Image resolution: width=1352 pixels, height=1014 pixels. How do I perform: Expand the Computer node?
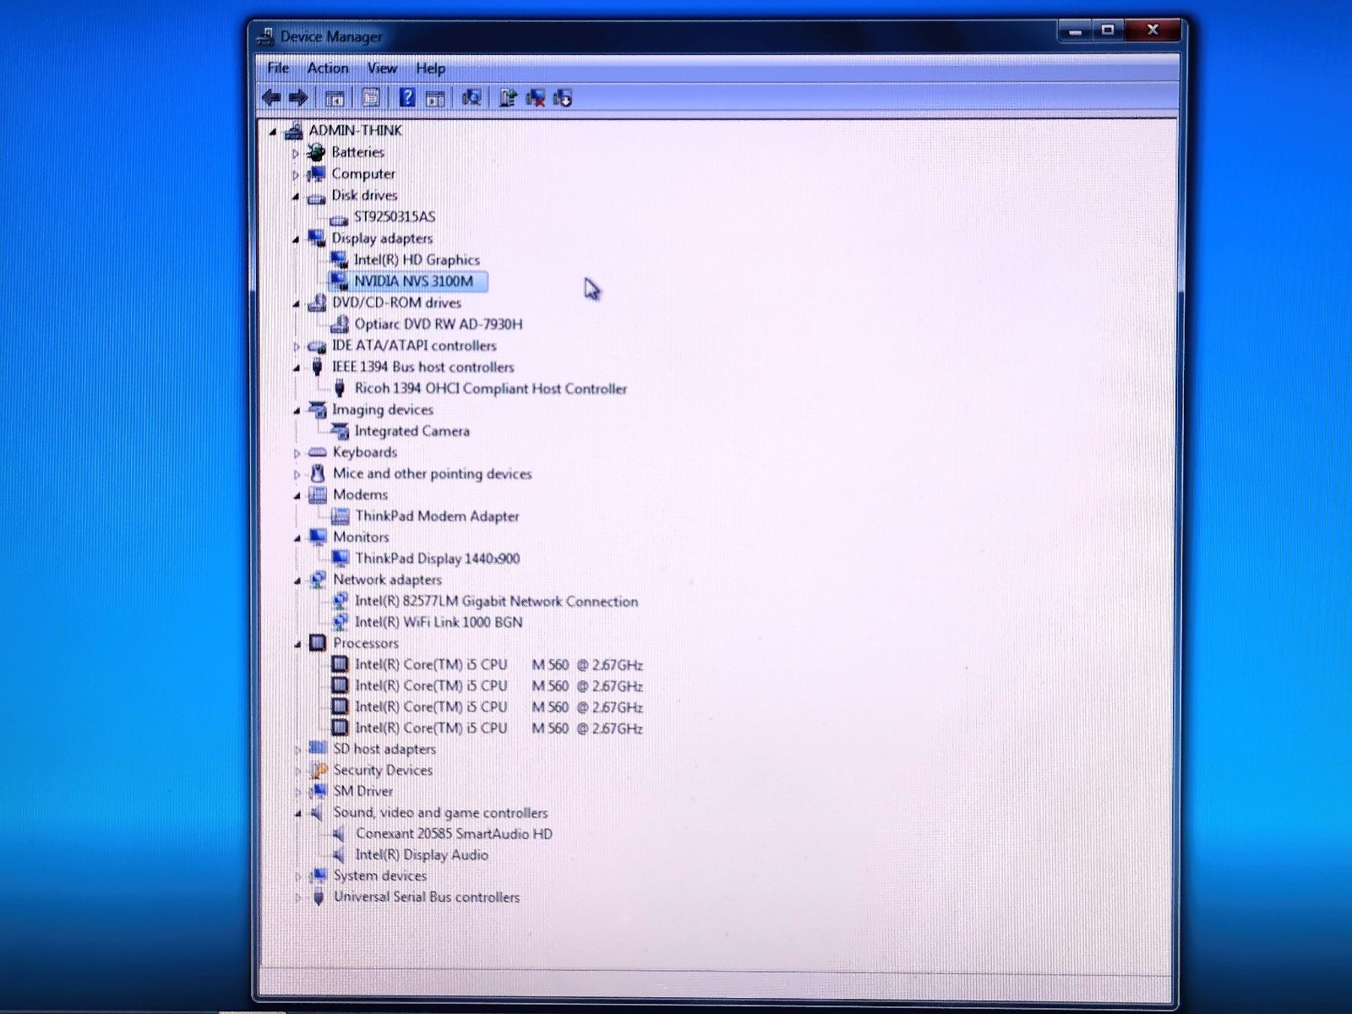click(x=296, y=175)
